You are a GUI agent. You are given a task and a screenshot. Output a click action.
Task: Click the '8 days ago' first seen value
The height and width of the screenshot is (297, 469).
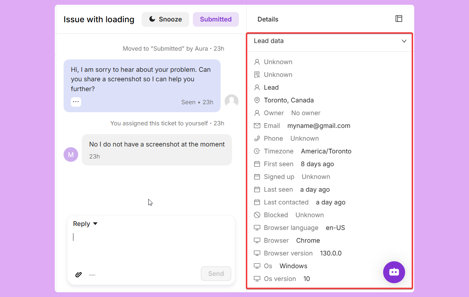(317, 164)
